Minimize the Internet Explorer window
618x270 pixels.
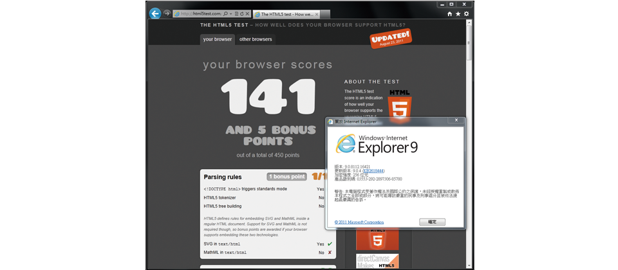click(x=442, y=4)
